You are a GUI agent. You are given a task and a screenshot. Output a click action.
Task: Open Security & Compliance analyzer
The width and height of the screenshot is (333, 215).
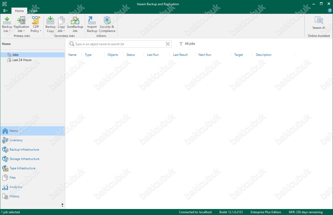pos(107,24)
